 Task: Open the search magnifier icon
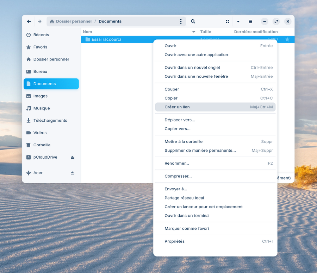(x=193, y=21)
